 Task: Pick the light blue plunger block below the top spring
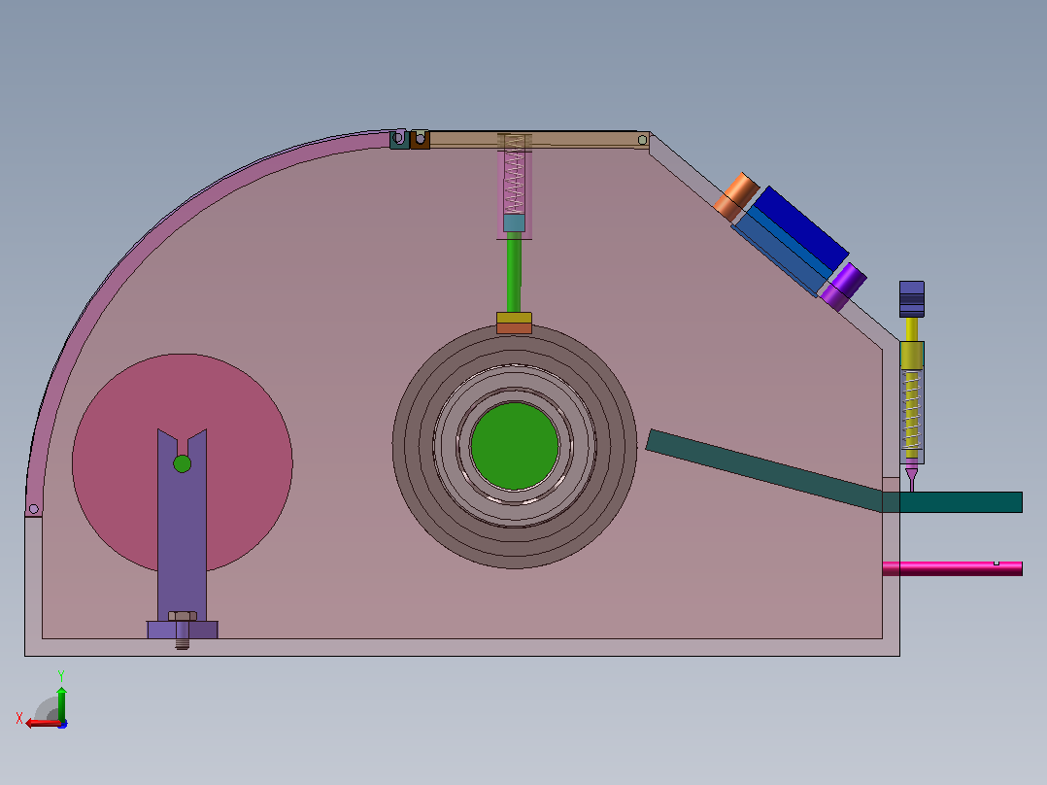514,223
